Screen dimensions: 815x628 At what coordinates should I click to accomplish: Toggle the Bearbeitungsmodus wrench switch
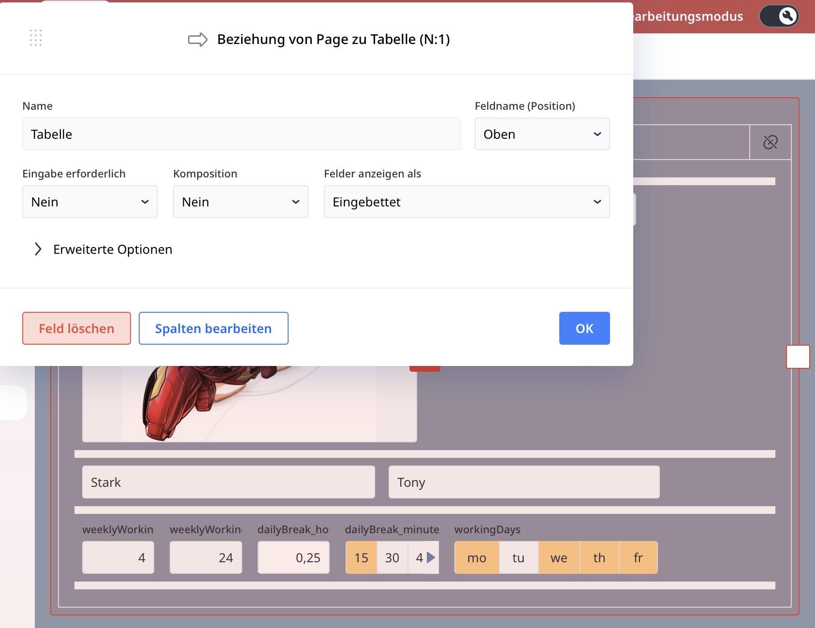(778, 16)
